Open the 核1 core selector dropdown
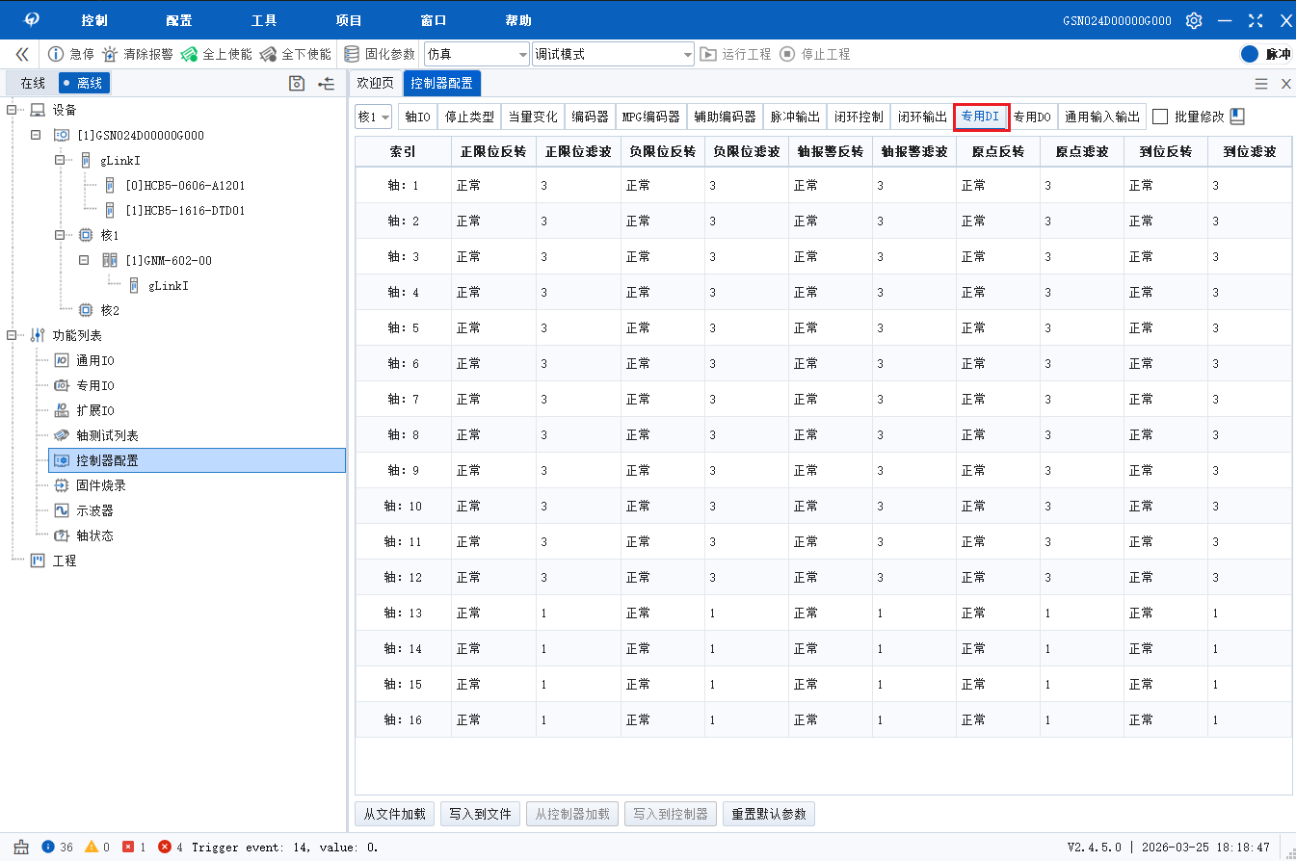 tap(374, 117)
